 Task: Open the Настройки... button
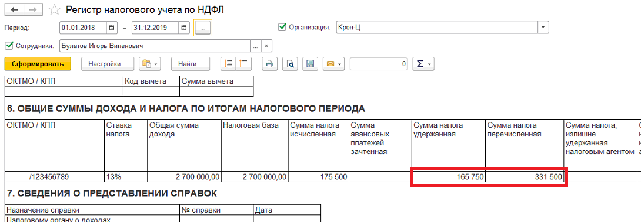108,63
